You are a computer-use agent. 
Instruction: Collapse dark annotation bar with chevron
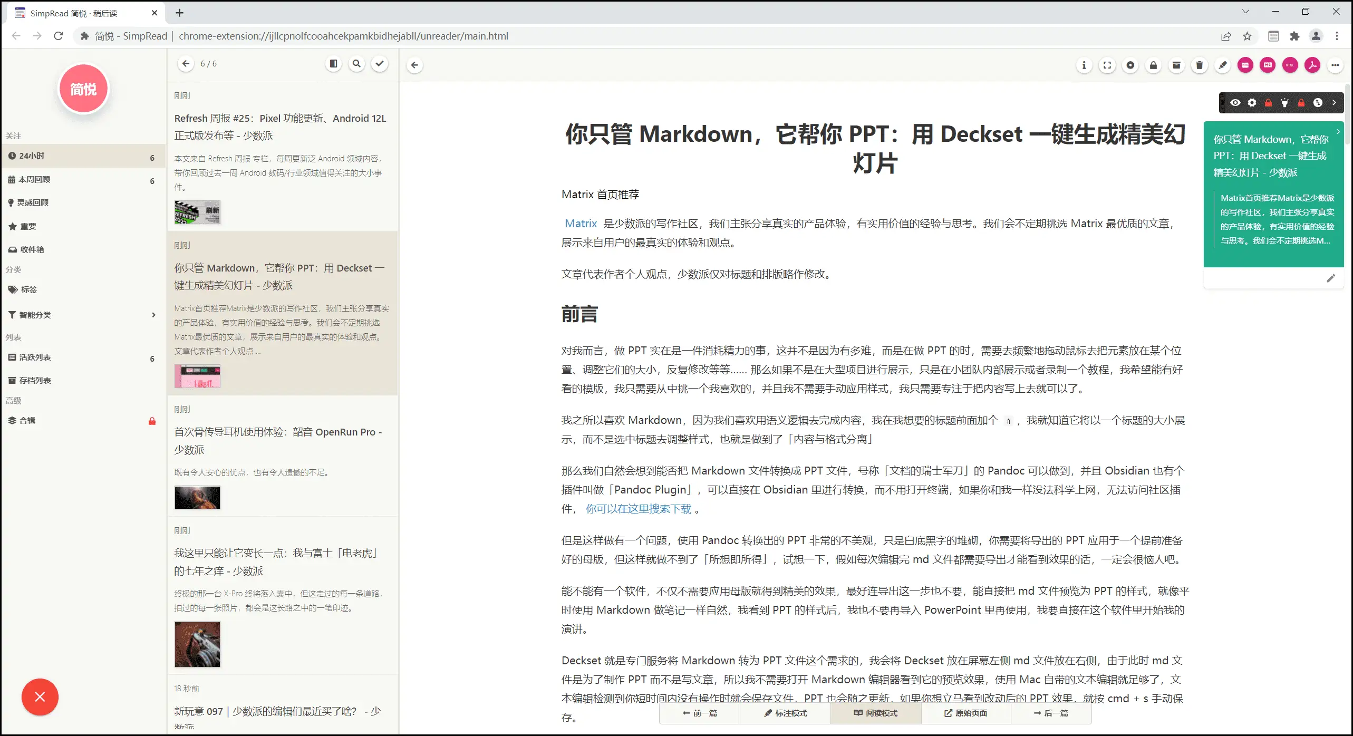(1335, 103)
